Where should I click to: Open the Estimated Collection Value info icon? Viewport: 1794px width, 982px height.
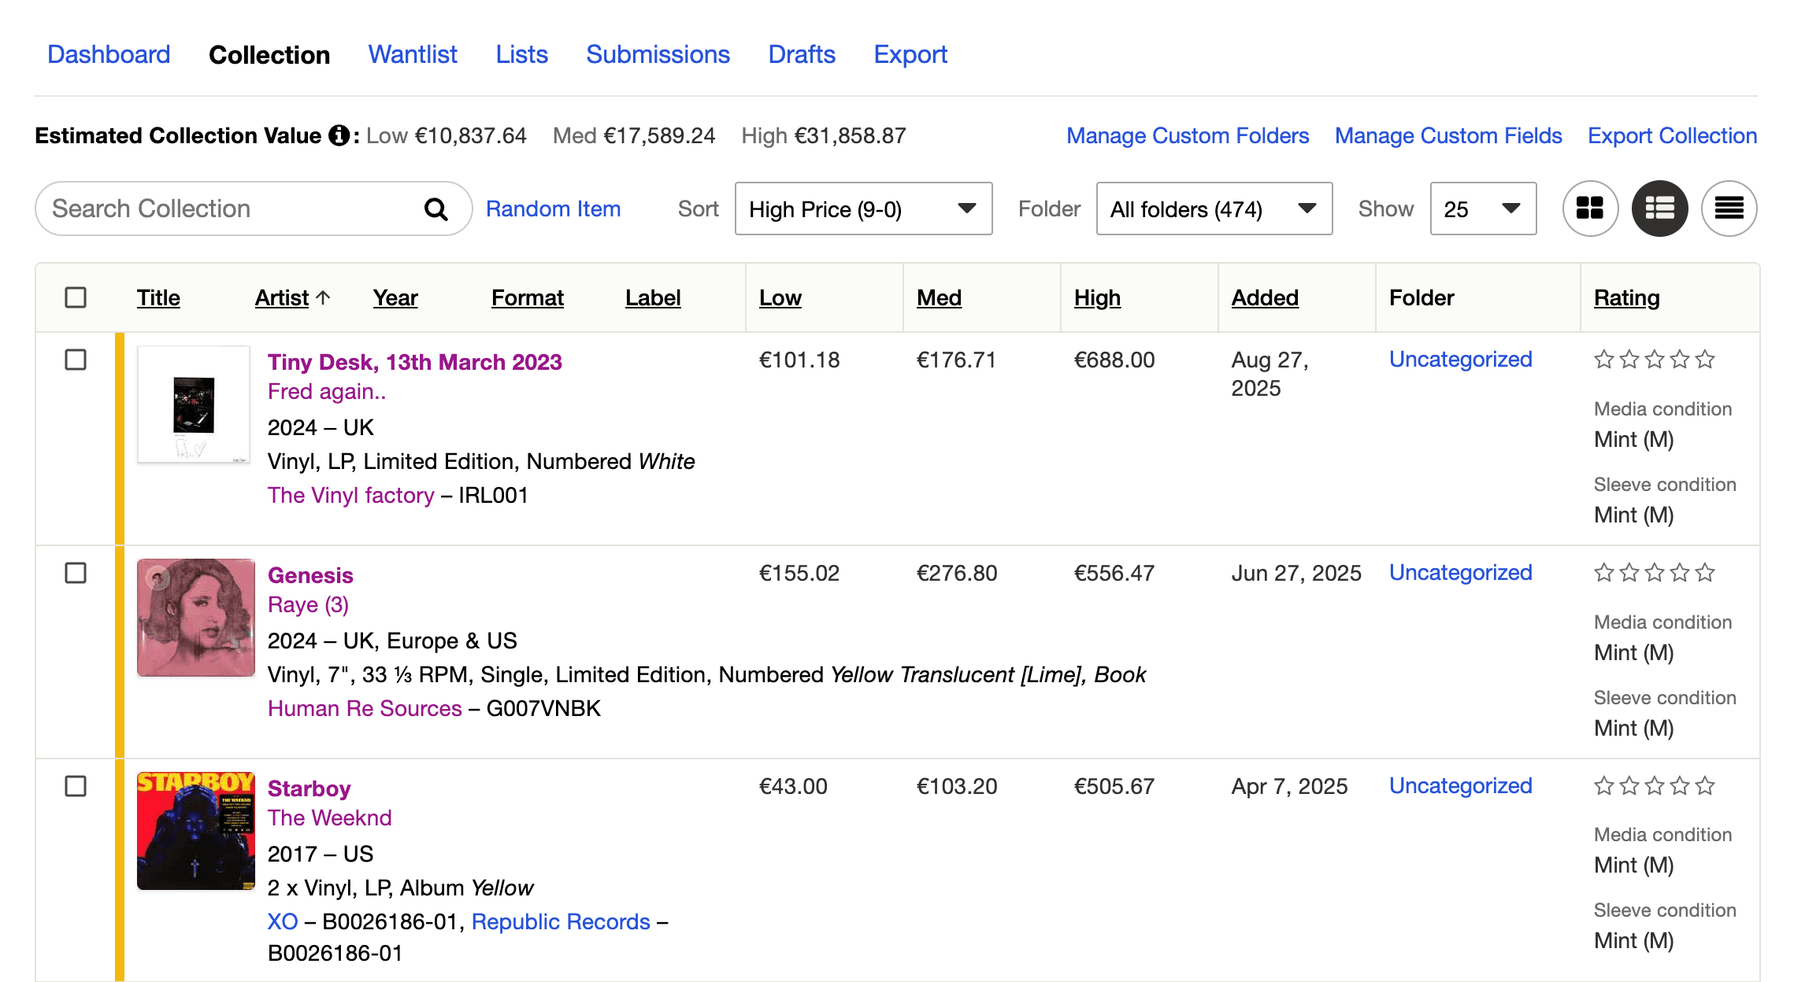339,135
